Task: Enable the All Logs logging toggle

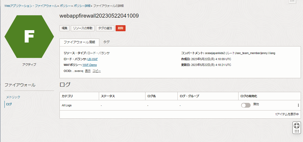Action: tap(246, 105)
